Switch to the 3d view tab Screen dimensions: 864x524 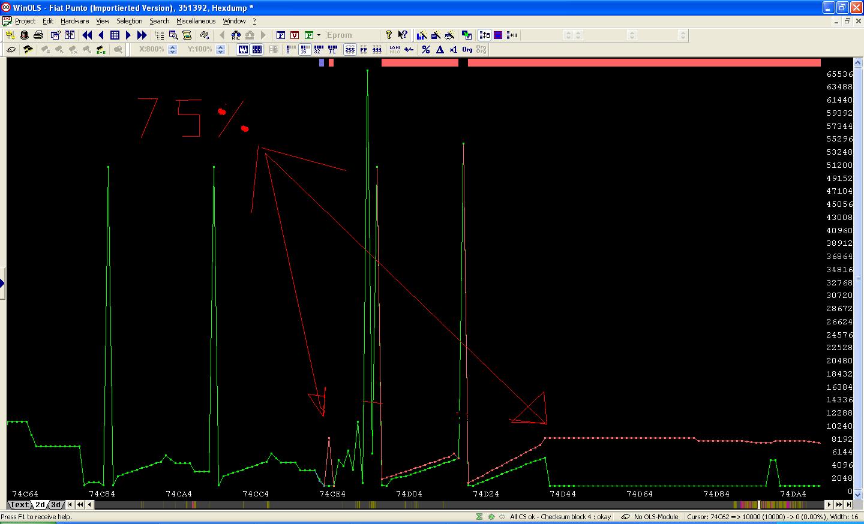coord(55,505)
